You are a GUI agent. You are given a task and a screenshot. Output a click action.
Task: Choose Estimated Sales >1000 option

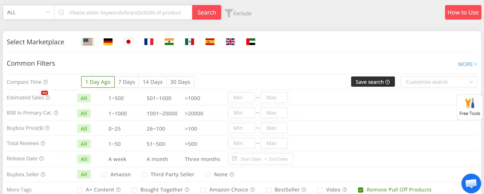tap(193, 98)
